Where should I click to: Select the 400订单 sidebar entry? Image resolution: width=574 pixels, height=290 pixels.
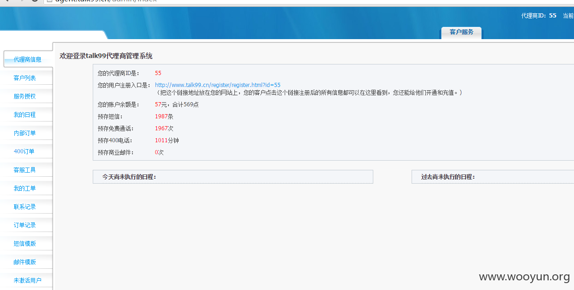[x=24, y=151]
